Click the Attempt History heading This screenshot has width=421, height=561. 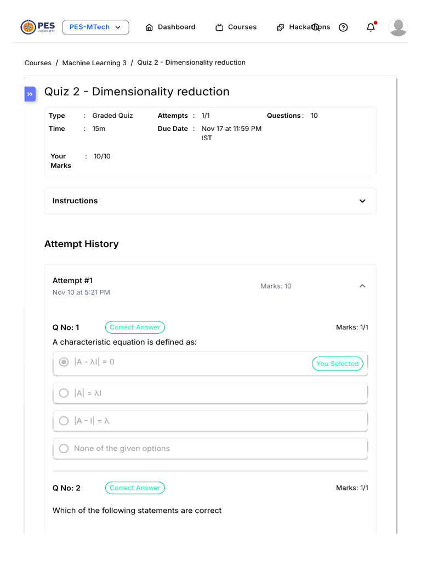(x=82, y=244)
